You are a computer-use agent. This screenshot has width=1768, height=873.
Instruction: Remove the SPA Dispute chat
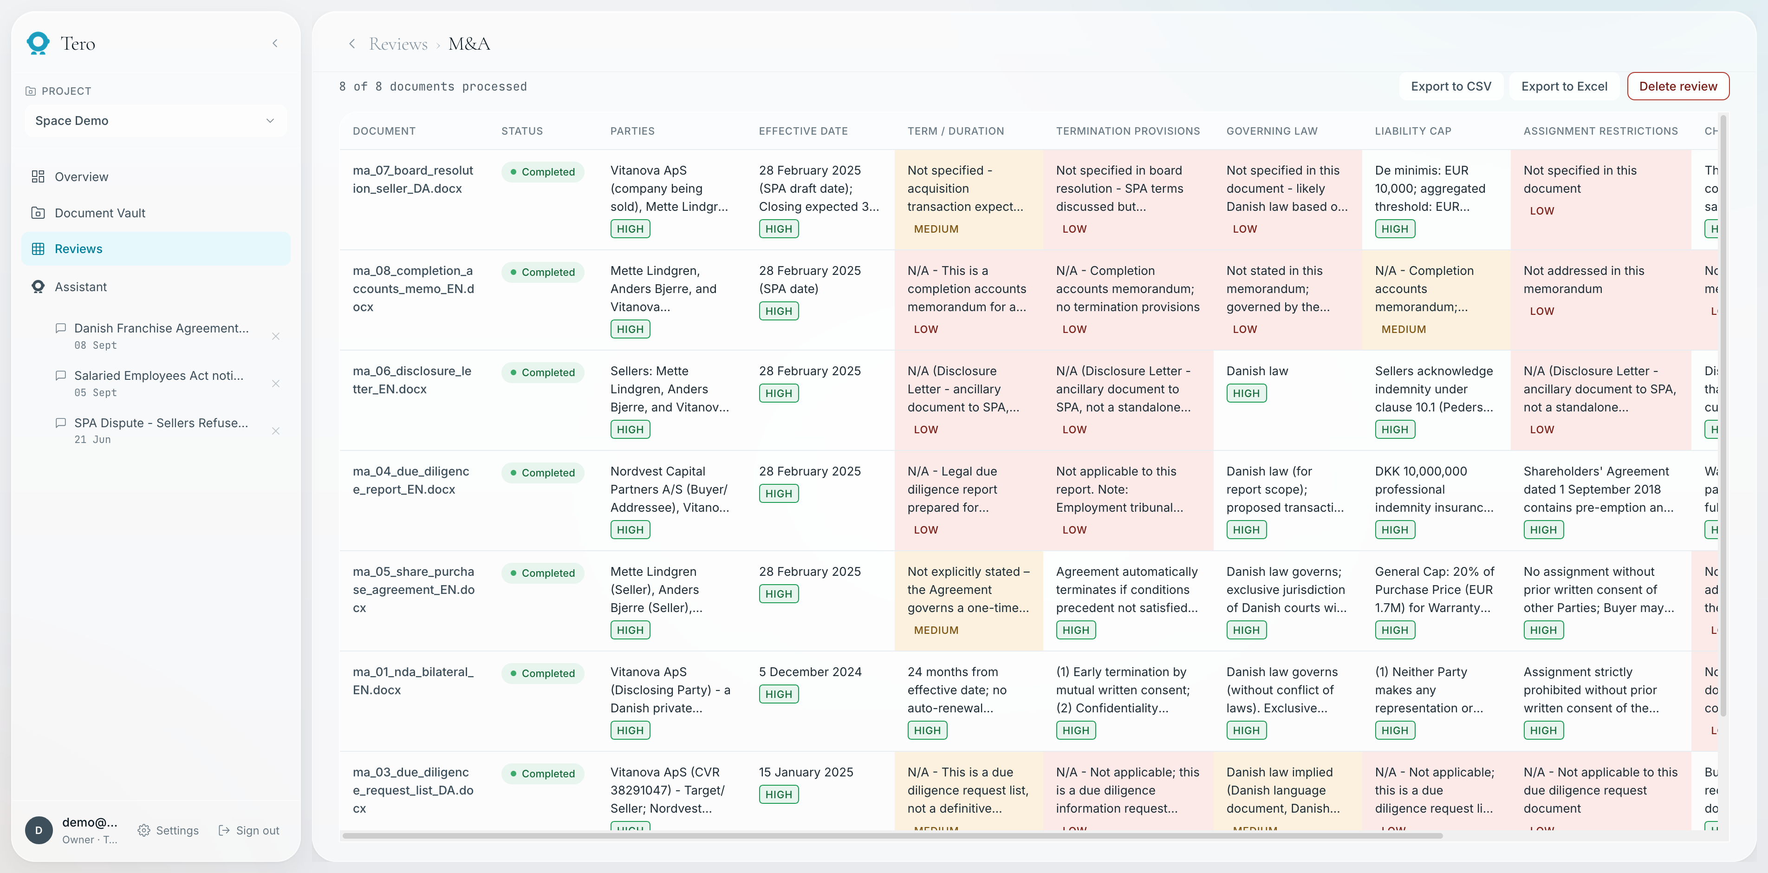click(276, 431)
